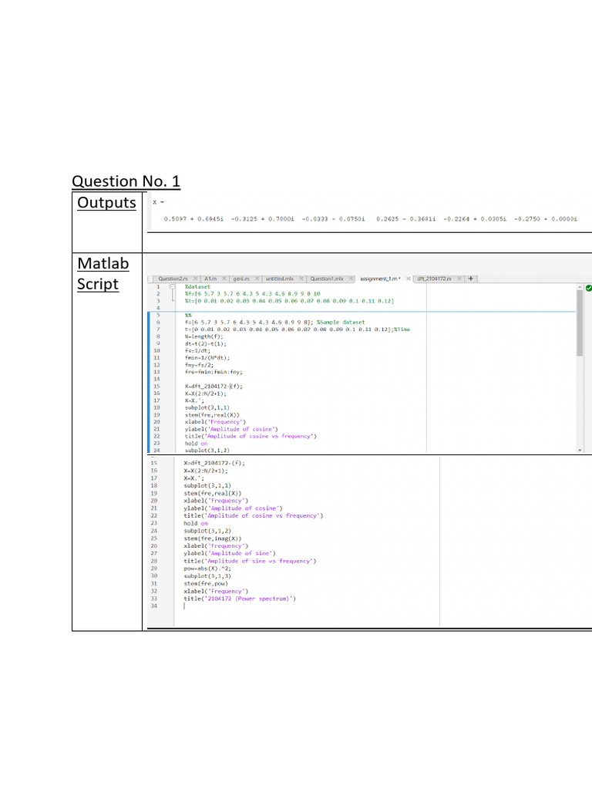Click output value -0.2264 + 0.0305i
592x790 pixels.
(475, 219)
